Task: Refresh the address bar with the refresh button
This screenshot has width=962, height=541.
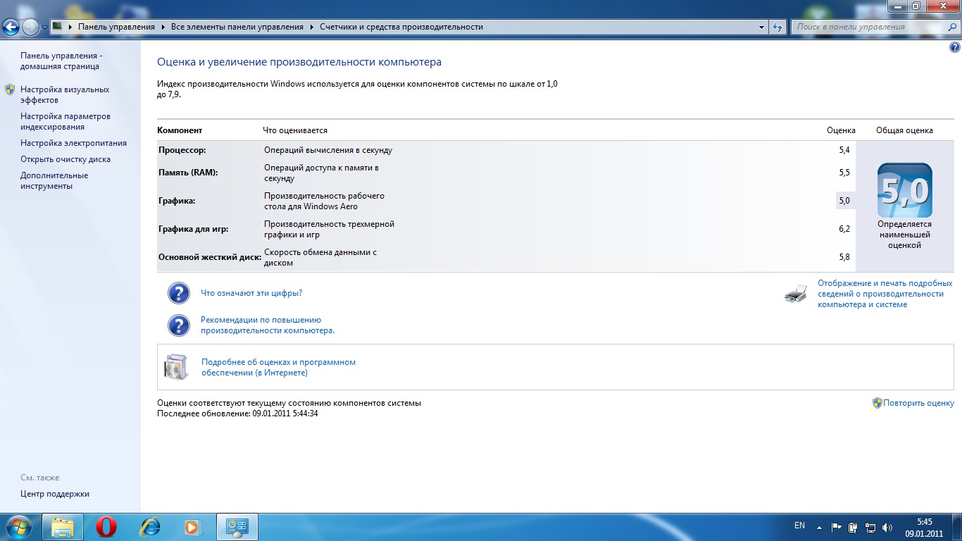Action: coord(777,27)
